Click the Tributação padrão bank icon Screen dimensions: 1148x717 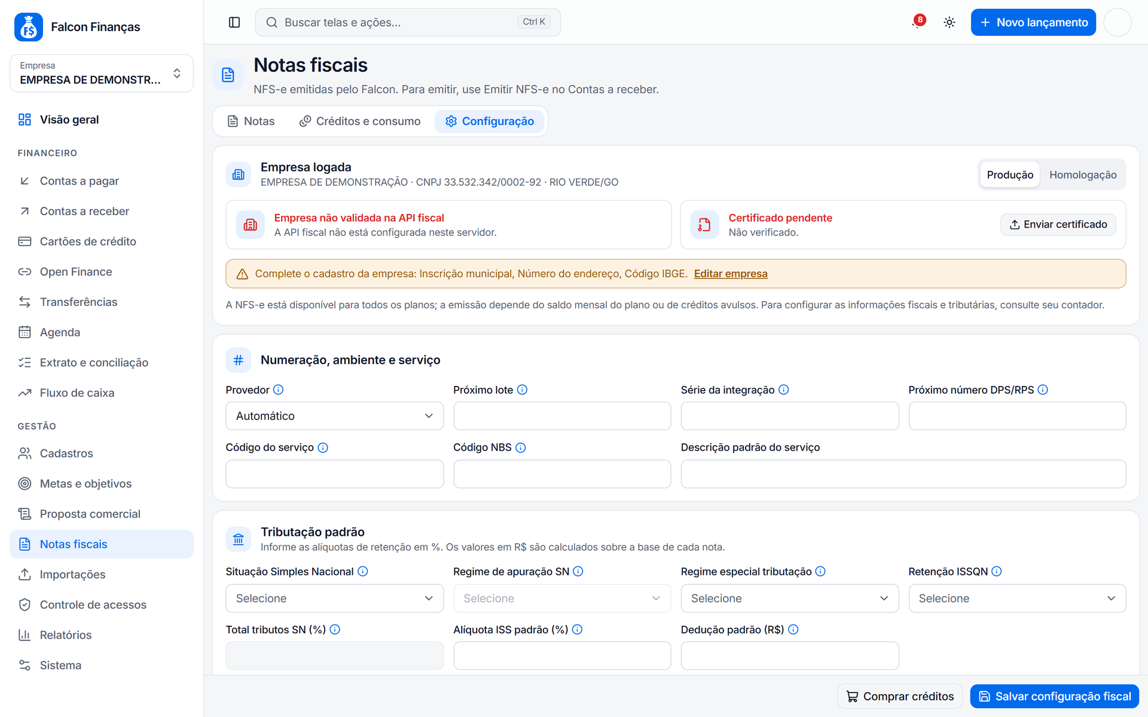[238, 540]
